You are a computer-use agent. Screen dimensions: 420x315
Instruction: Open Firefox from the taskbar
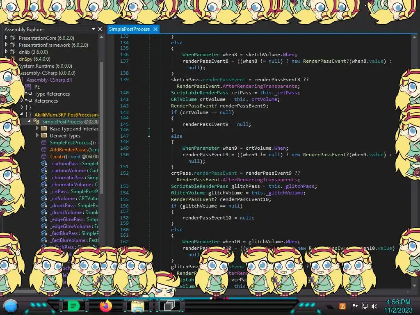105,306
